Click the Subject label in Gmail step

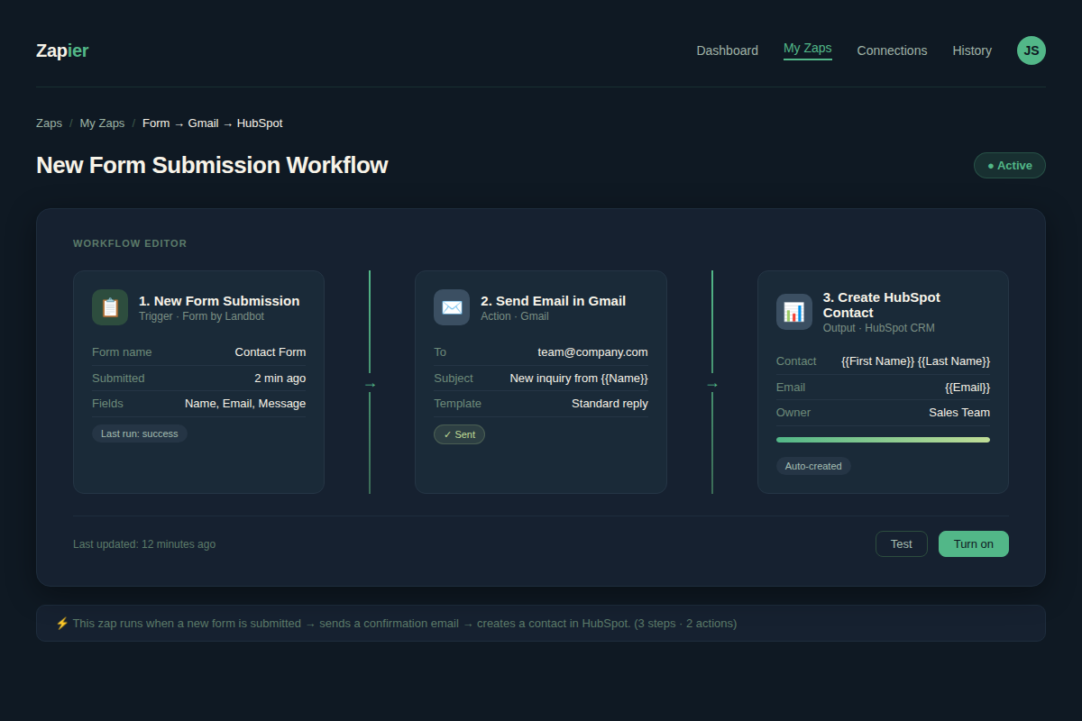click(454, 379)
